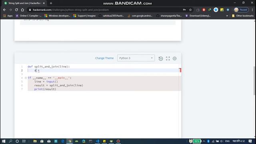Open Visual Studio Code from the taskbar
Viewport: 256px width, 144px height.
98,141
